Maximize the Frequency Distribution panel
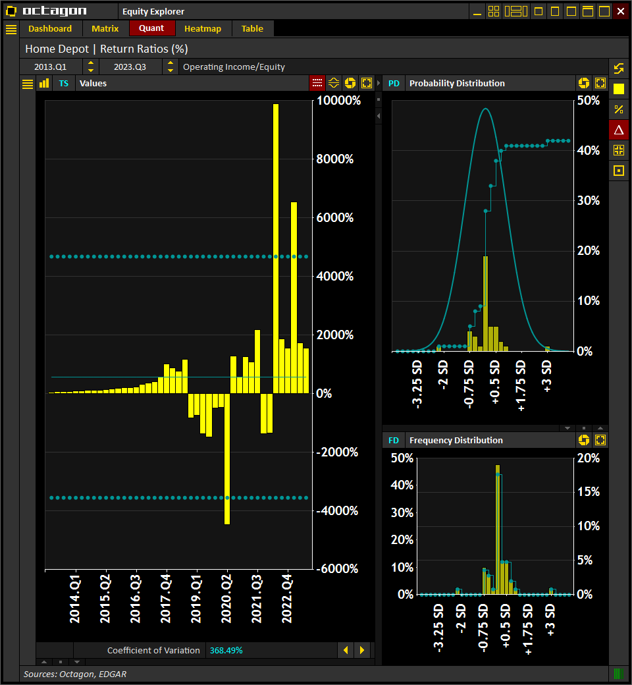The width and height of the screenshot is (632, 685). 600,440
